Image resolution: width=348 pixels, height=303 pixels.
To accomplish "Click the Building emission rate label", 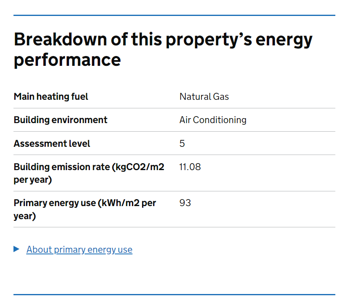I will [89, 173].
